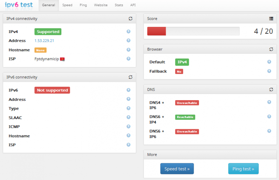Viewport: 279px width, 180px height.
Task: Switch to the Speed tab
Action: click(x=67, y=5)
